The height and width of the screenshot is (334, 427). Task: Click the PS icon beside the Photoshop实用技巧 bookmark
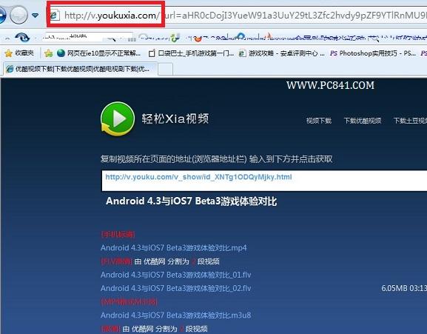334,53
